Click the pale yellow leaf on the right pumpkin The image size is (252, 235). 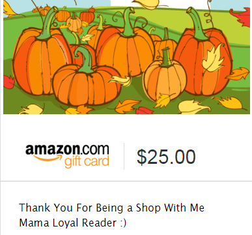(x=213, y=57)
